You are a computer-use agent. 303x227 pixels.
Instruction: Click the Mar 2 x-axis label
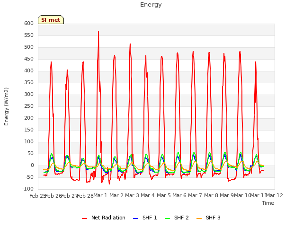[x=116, y=195]
